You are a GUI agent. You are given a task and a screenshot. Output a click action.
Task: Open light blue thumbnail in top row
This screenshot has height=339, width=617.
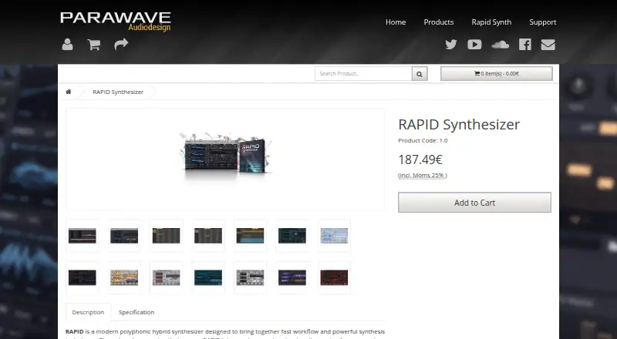[334, 236]
